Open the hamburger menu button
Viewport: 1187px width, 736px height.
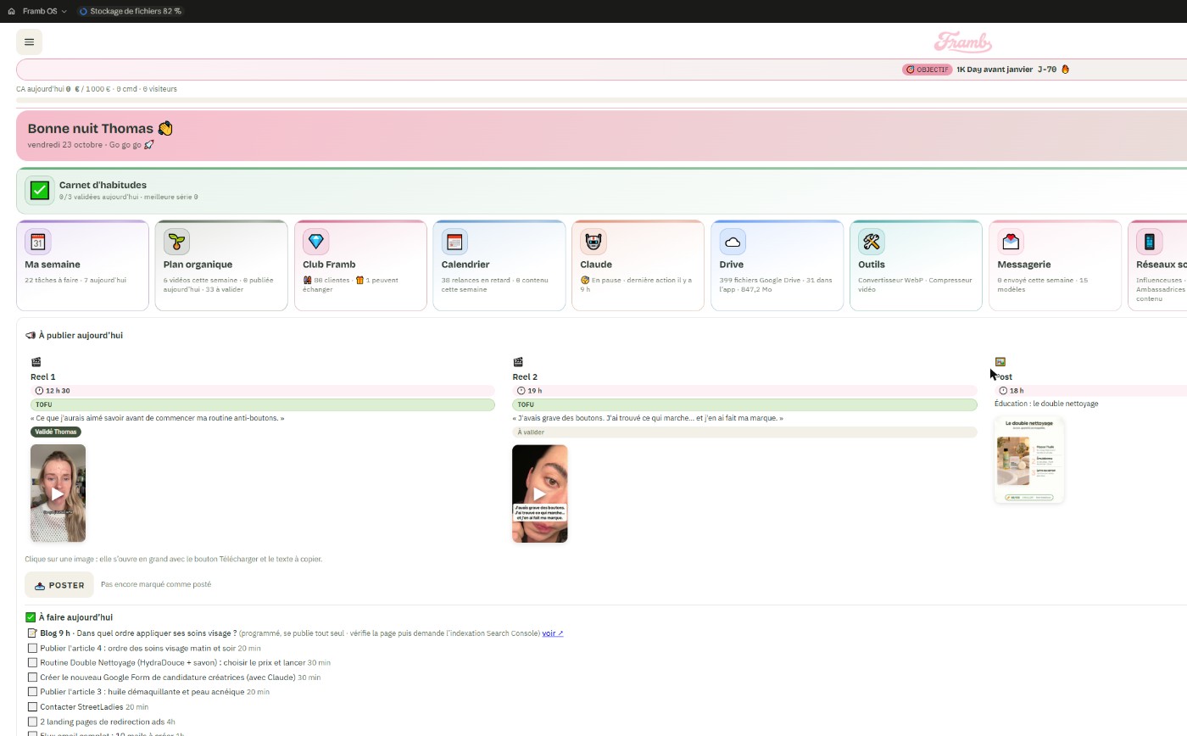click(x=29, y=42)
